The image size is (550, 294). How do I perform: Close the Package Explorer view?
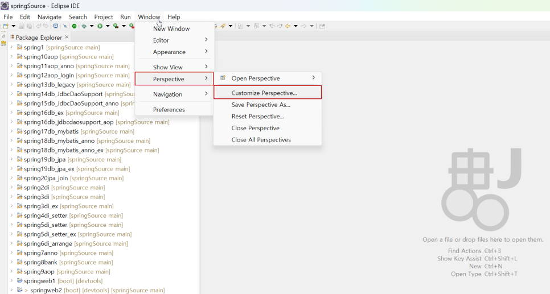click(67, 37)
